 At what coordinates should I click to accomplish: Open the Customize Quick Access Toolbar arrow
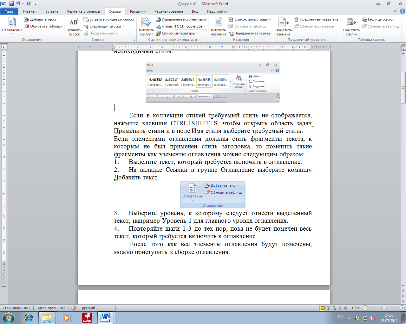point(36,4)
